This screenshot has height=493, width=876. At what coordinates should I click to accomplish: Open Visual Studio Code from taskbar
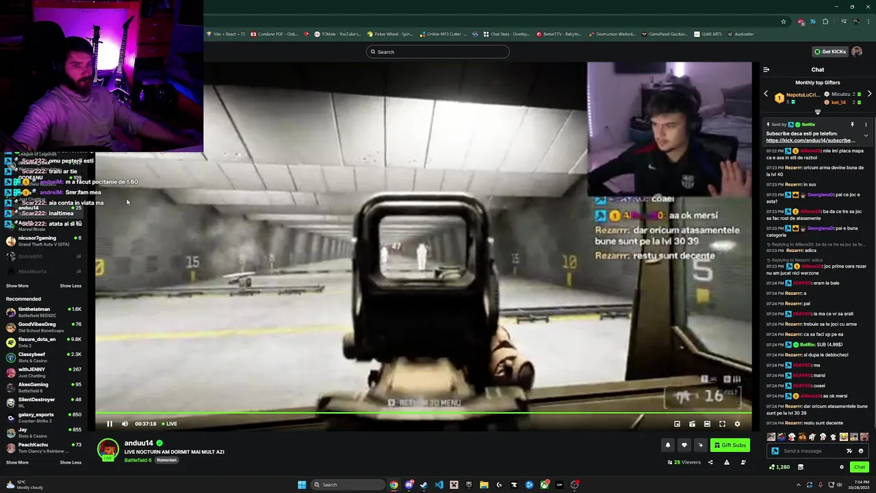pyautogui.click(x=439, y=485)
